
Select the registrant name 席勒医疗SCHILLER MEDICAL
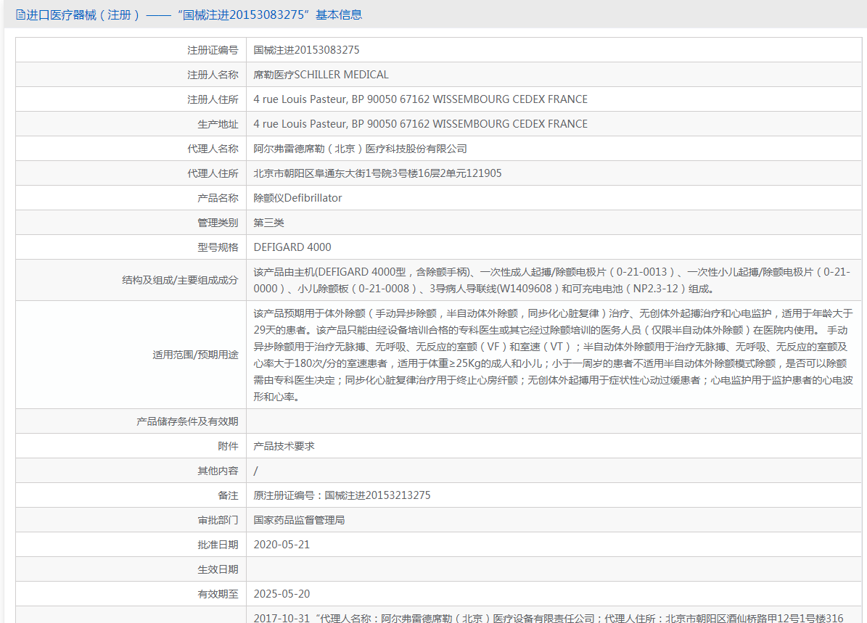click(x=321, y=75)
